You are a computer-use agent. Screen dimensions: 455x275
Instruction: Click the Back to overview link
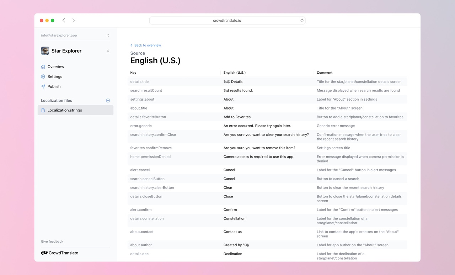[x=146, y=45]
